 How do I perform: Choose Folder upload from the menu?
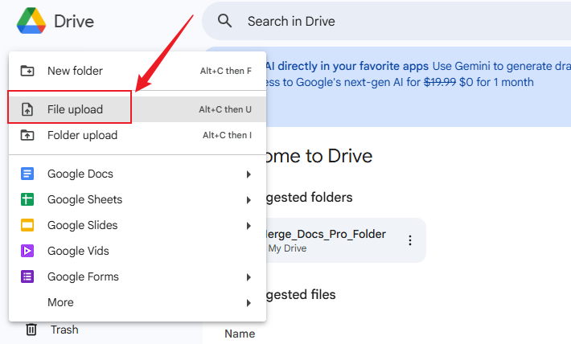pos(138,135)
